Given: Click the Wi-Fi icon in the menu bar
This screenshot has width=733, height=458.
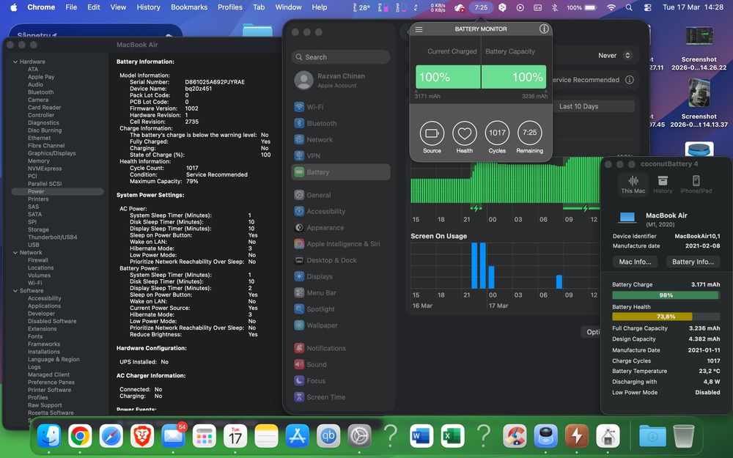Looking at the screenshot, I should pyautogui.click(x=611, y=7).
